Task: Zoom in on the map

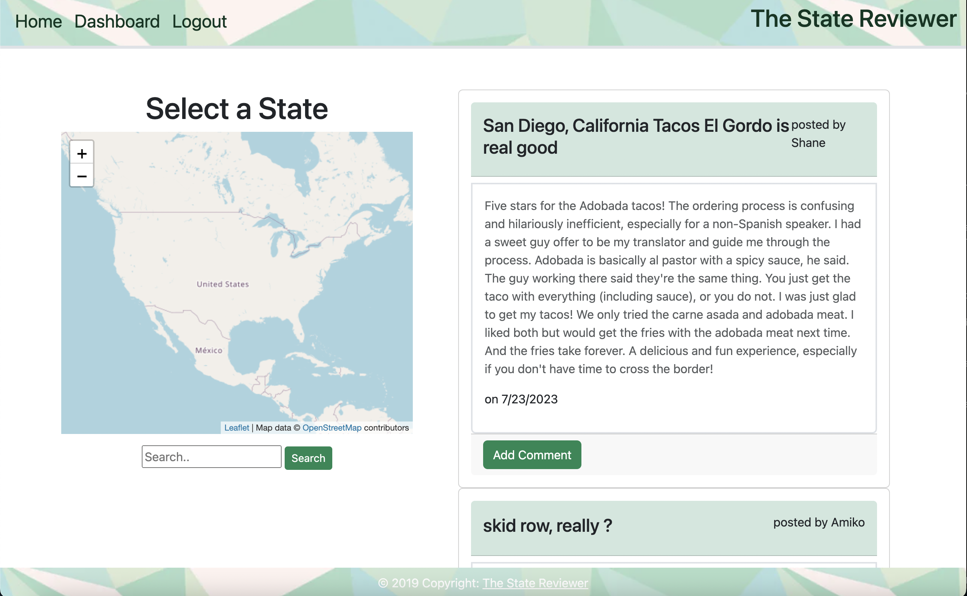Action: (x=82, y=153)
